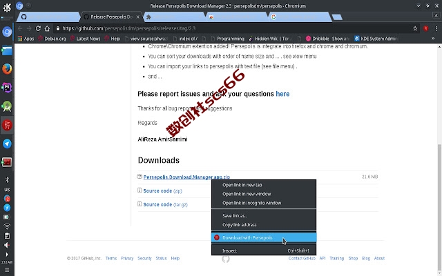Open the blue accessibility tray icon

pyautogui.click(x=7, y=208)
